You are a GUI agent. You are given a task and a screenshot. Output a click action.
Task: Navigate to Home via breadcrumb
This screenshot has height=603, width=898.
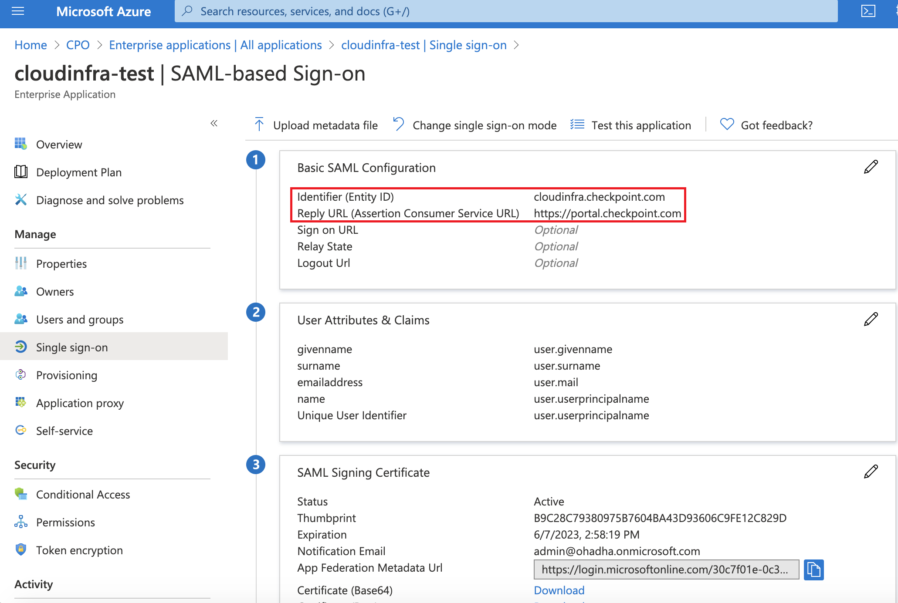point(30,45)
